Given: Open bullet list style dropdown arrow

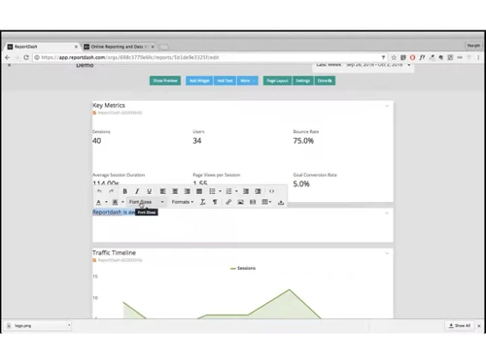Looking at the screenshot, I should tap(220, 191).
